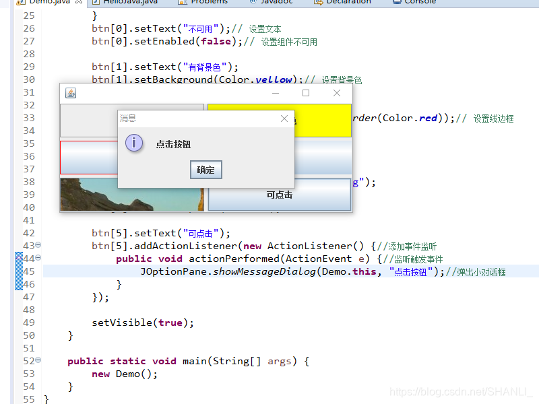Collapse the code fold at line 44
This screenshot has width=539, height=404.
pos(38,258)
